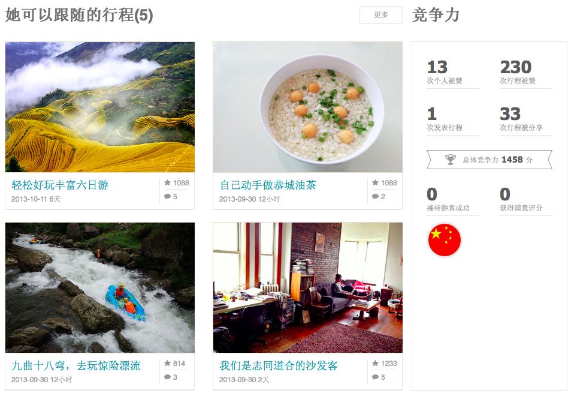Viewport: 571px width, 396px height.
Task: Click the comment bubble on 九曲十八弯 rafting card
Action: [168, 377]
